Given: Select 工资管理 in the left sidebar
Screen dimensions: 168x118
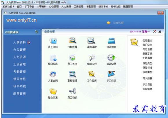Looking at the screenshot, I should (x=19, y=64).
